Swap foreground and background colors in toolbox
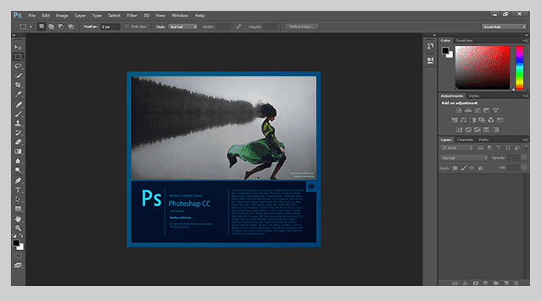This screenshot has width=542, height=301. 21,236
